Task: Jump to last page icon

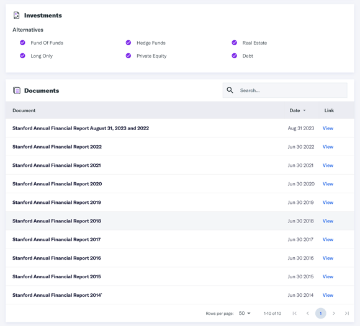Action: pos(347,313)
